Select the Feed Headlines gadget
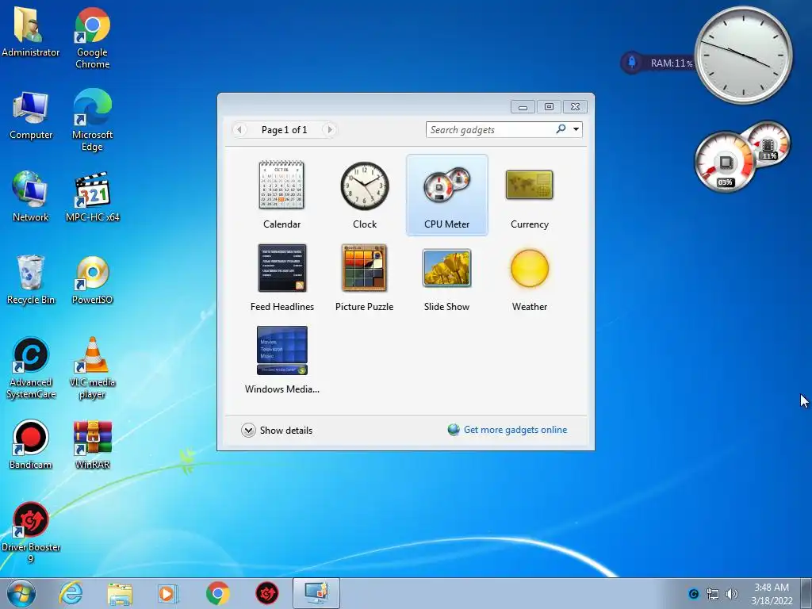Image resolution: width=812 pixels, height=609 pixels. point(282,277)
